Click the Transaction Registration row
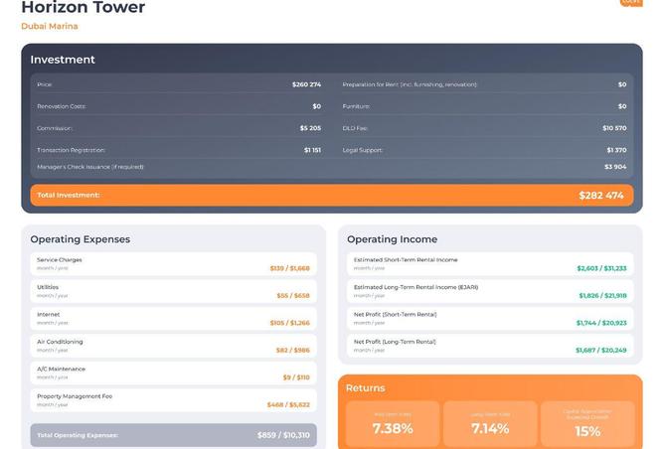Viewport: 664px width, 449px height. point(179,150)
